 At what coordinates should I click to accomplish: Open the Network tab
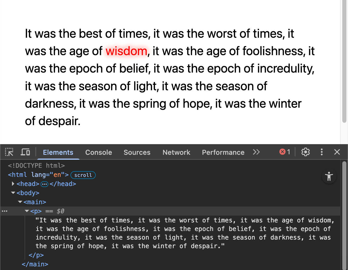[176, 152]
